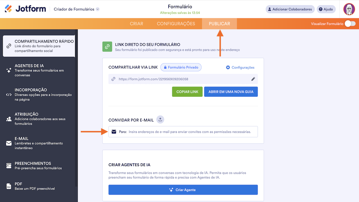
Task: Switch to the Configurações tab
Action: coord(176,24)
